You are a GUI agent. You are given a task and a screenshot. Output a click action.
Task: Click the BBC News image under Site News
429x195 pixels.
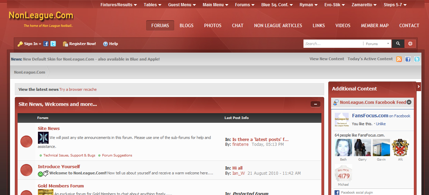click(43, 138)
